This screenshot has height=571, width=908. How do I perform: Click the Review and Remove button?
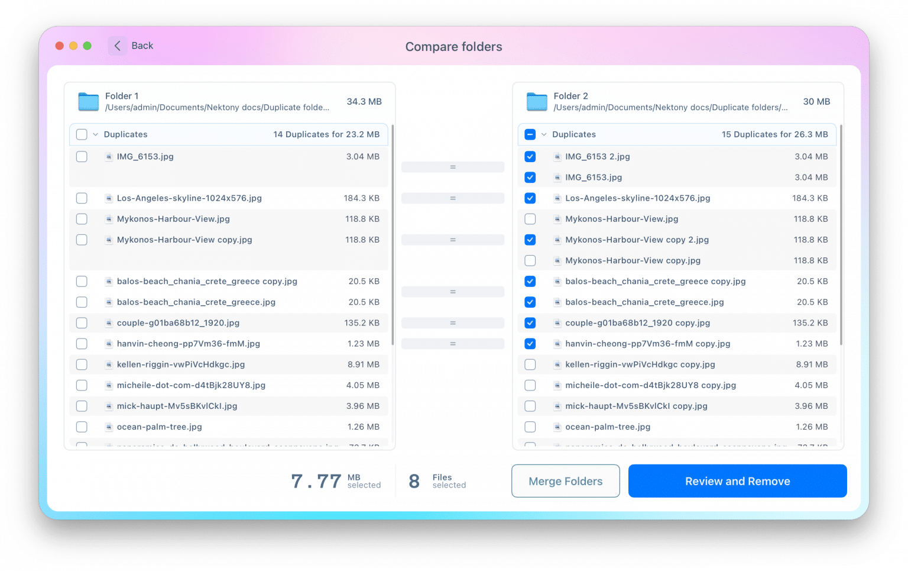737,481
